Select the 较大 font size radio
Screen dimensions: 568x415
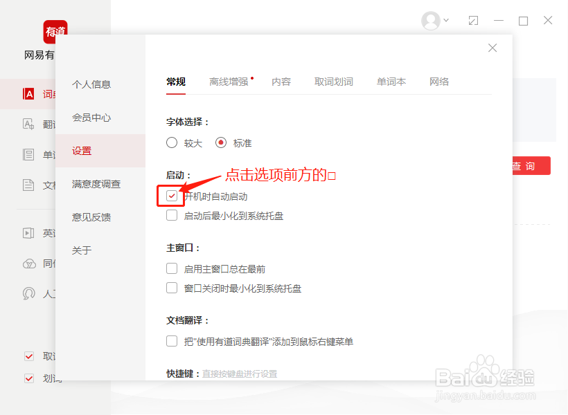[x=172, y=142]
